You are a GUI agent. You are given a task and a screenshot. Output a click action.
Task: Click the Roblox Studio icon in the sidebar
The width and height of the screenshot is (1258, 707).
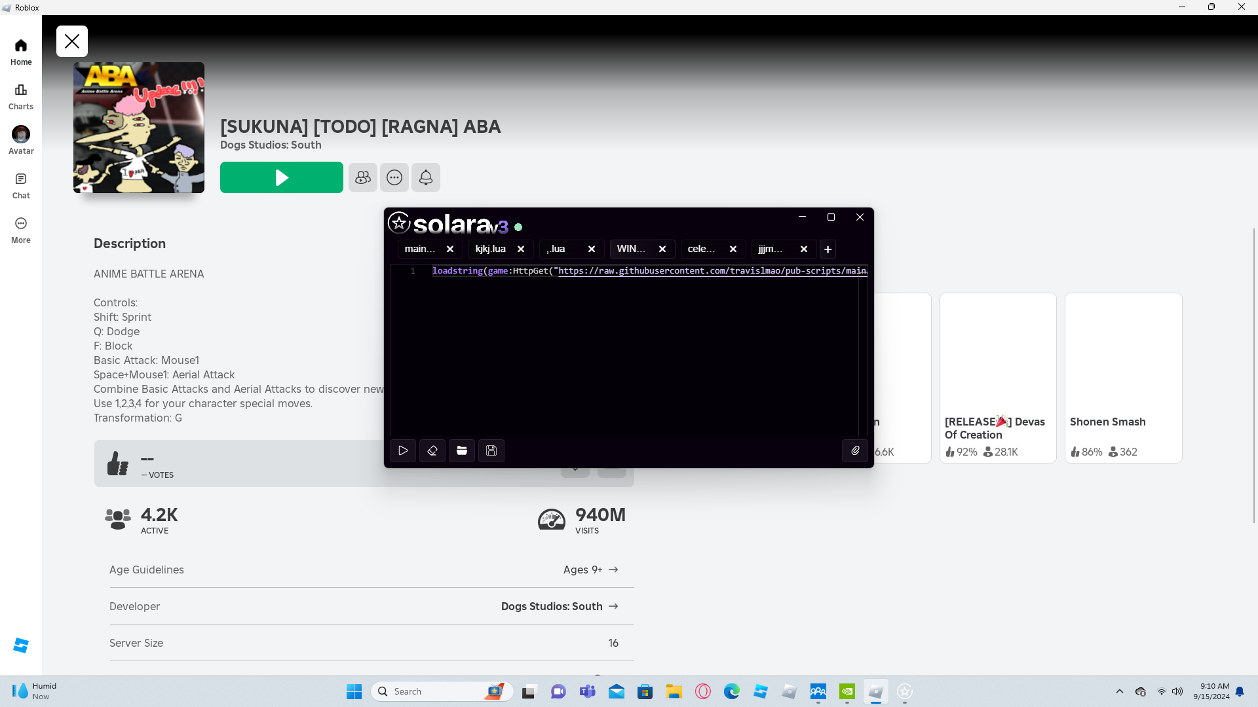[x=21, y=645]
